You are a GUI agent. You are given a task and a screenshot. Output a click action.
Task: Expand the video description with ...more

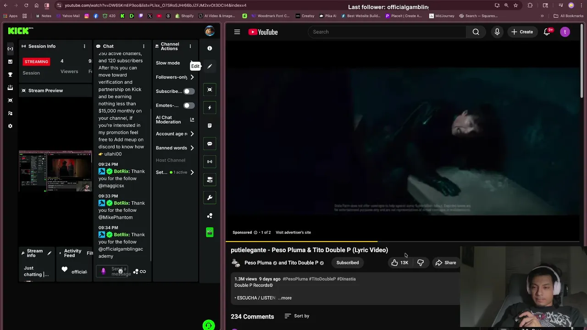(285, 298)
